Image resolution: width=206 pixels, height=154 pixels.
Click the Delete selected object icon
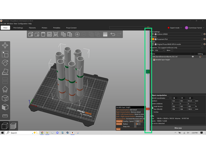point(37,34)
